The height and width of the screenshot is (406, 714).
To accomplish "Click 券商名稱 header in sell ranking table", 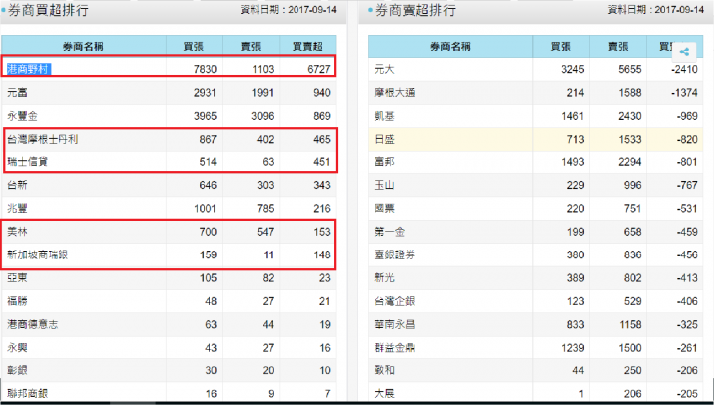I will 450,46.
